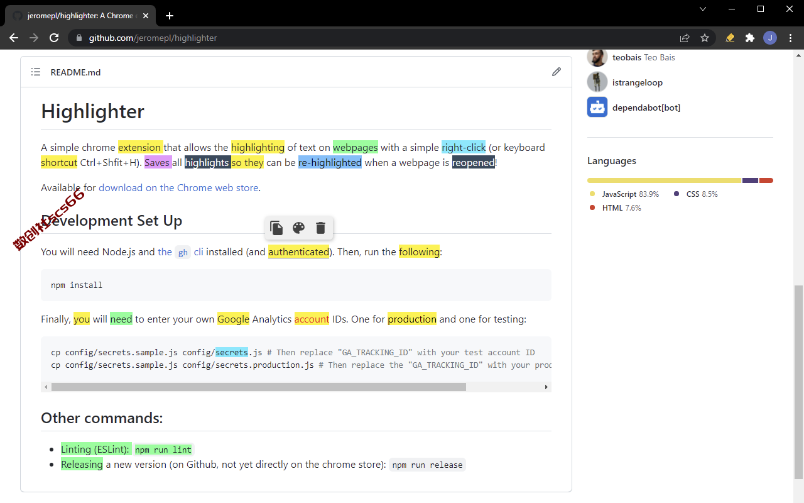Open contributor istrangeloop profile link
The height and width of the screenshot is (503, 804).
tap(638, 82)
